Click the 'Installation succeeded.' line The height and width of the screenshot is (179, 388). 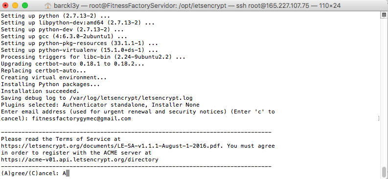coord(40,91)
